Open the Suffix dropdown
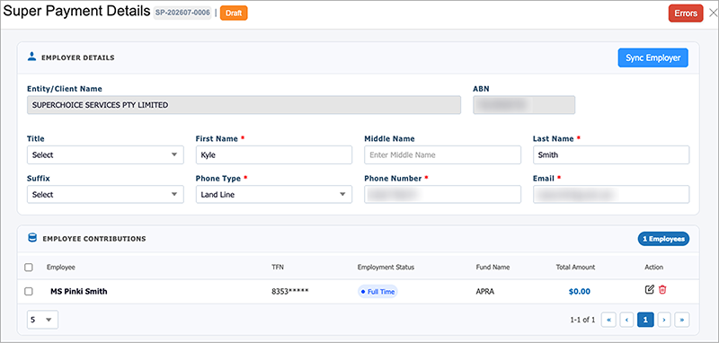719x343 pixels. coord(105,194)
